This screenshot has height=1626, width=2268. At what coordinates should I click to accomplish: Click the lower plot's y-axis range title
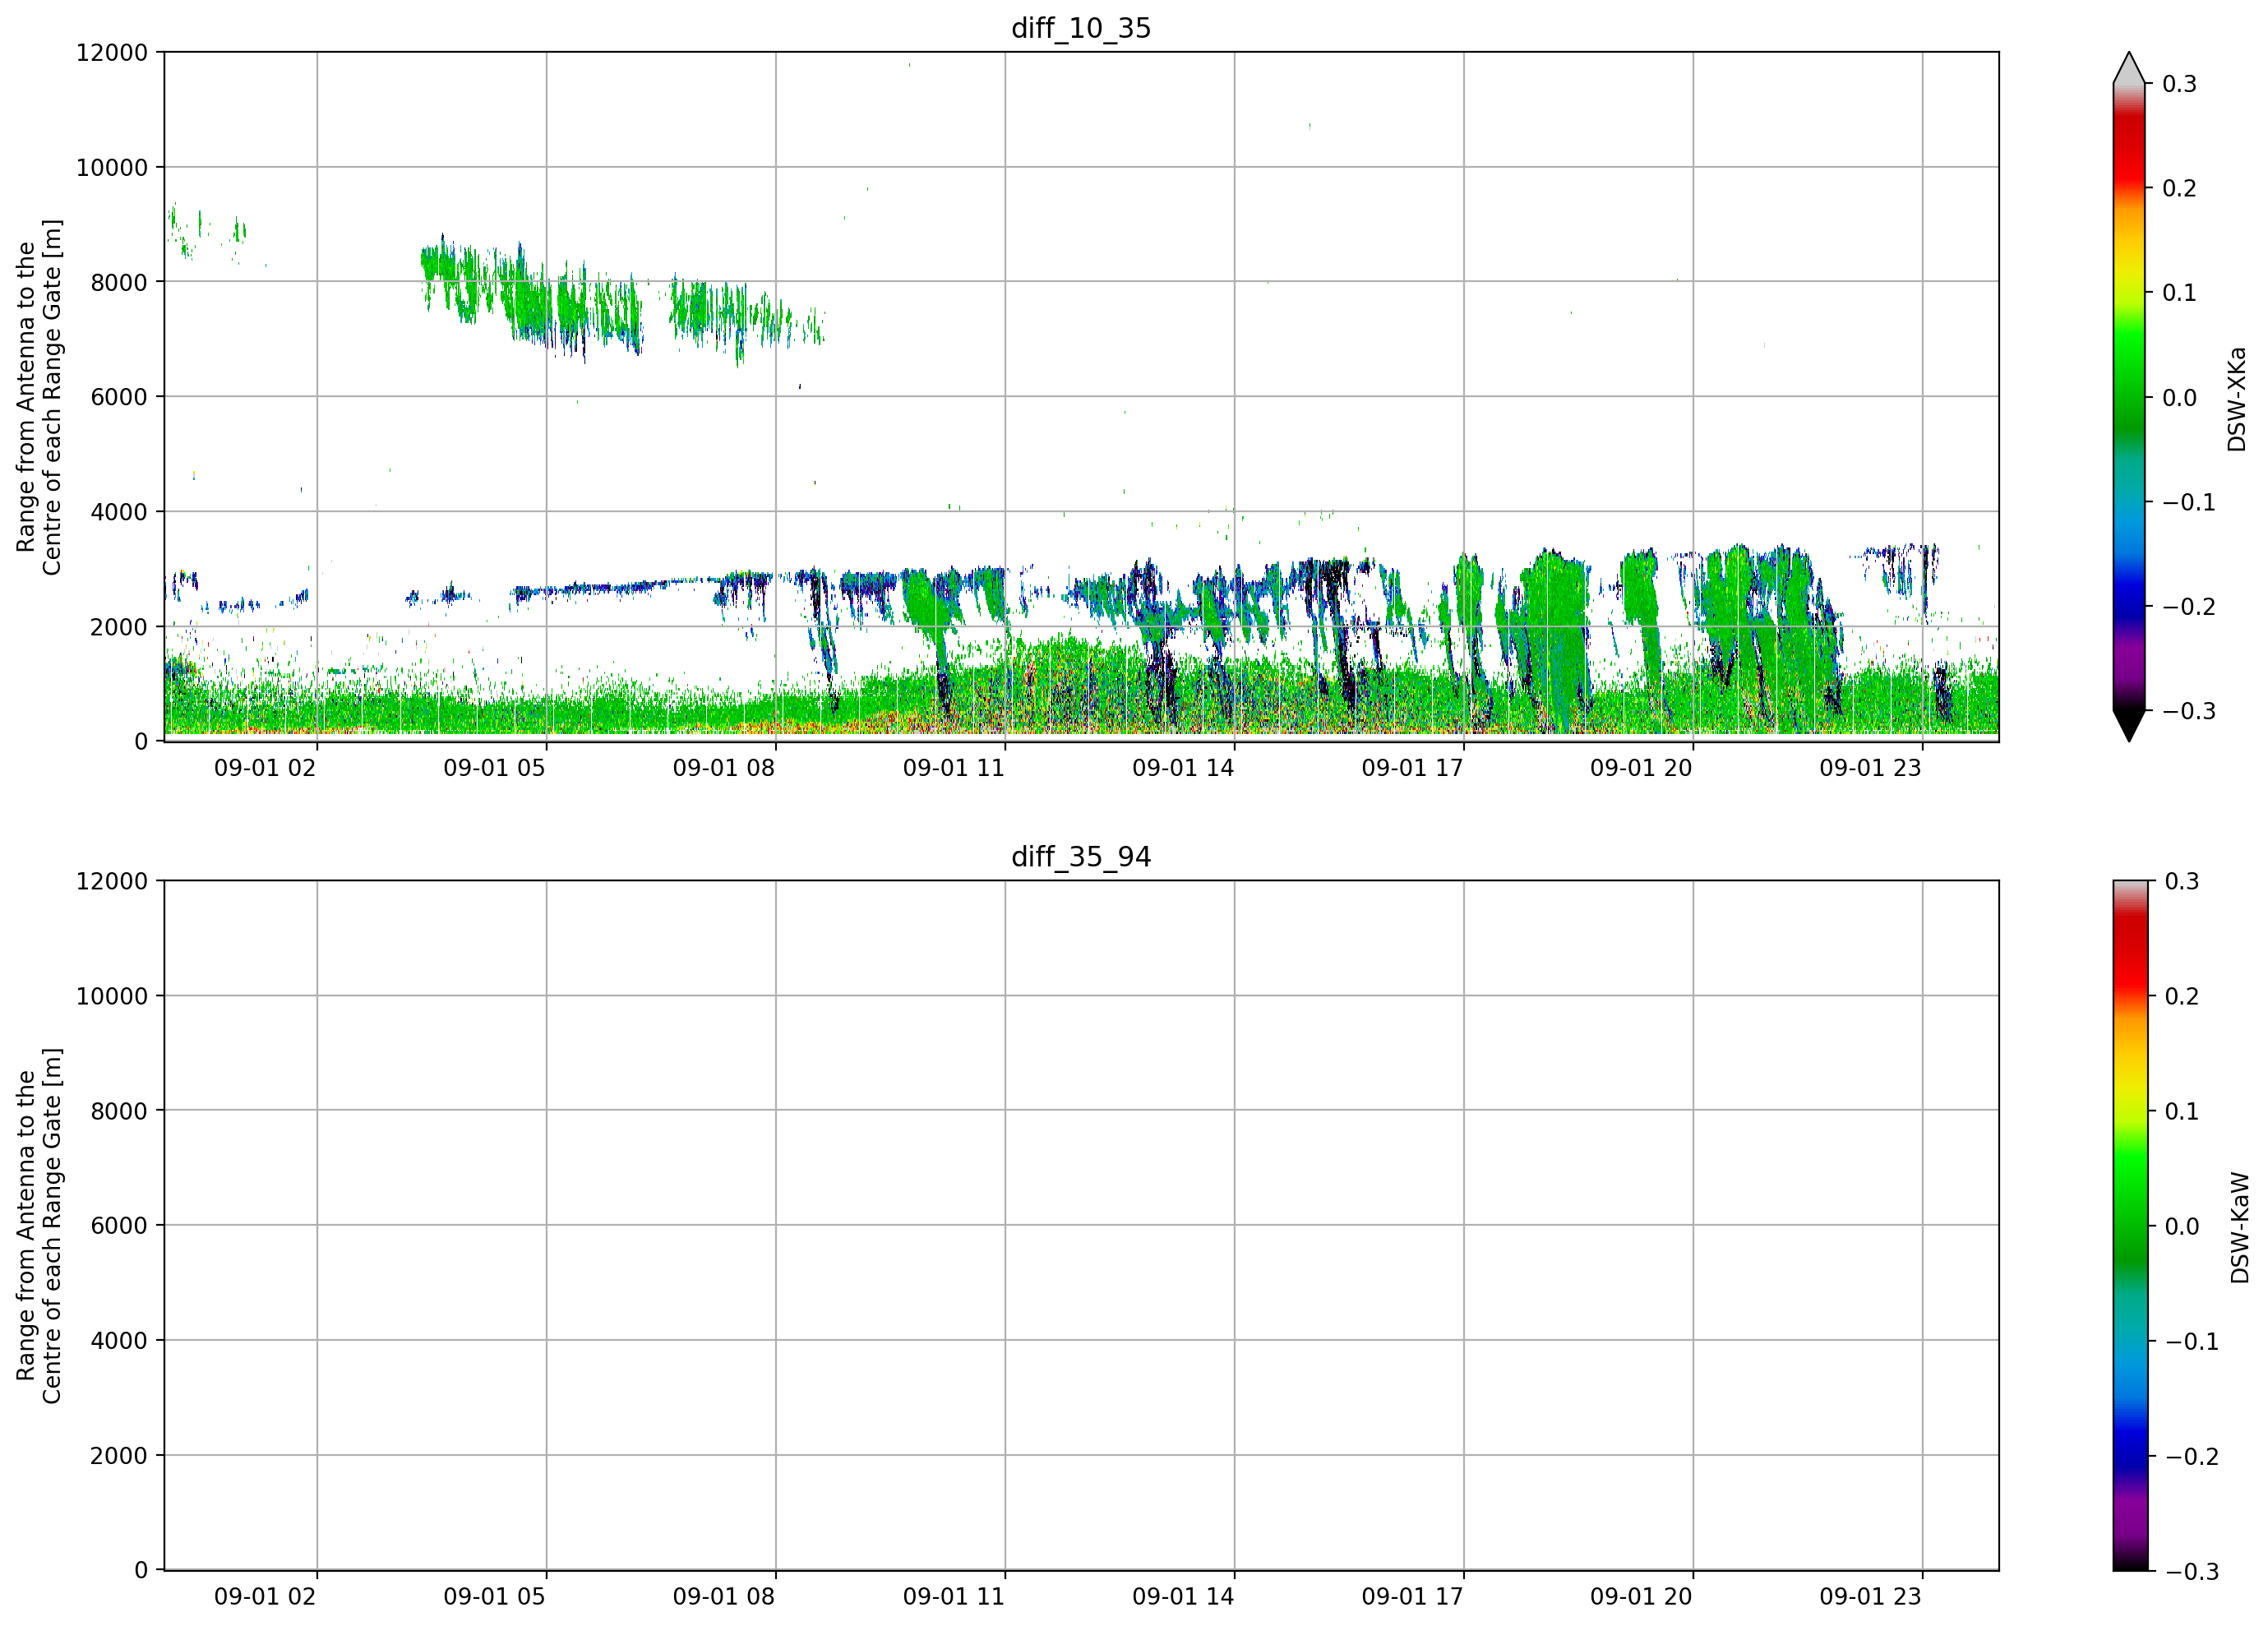pyautogui.click(x=39, y=1226)
